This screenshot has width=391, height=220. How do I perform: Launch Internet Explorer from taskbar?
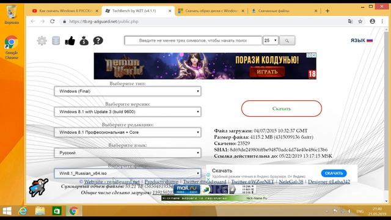point(23,211)
